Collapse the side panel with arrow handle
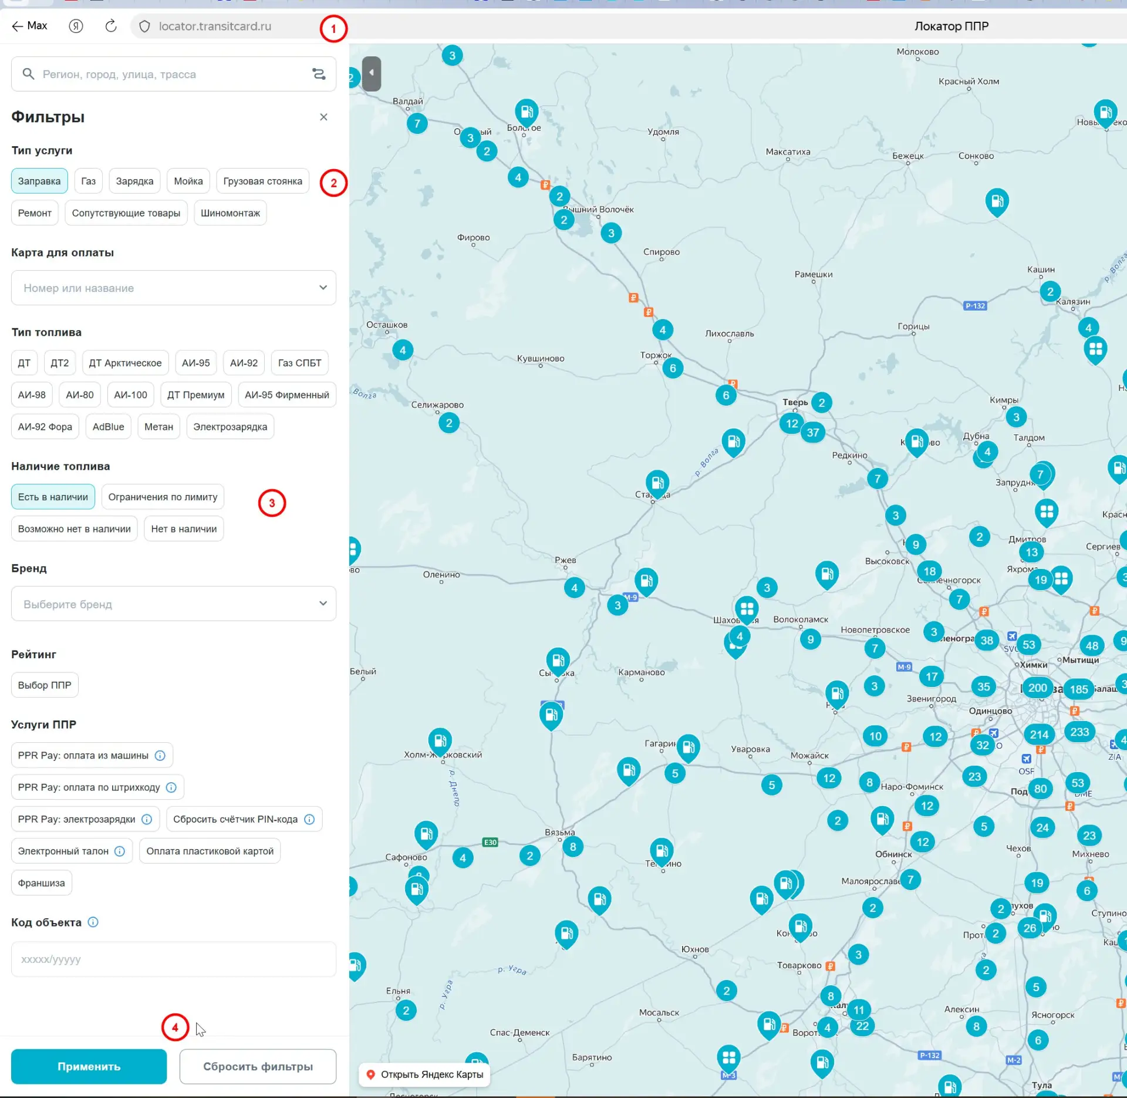This screenshot has height=1098, width=1127. (x=372, y=73)
